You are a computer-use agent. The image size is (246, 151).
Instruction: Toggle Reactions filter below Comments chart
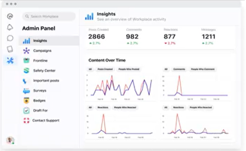coord(178,107)
